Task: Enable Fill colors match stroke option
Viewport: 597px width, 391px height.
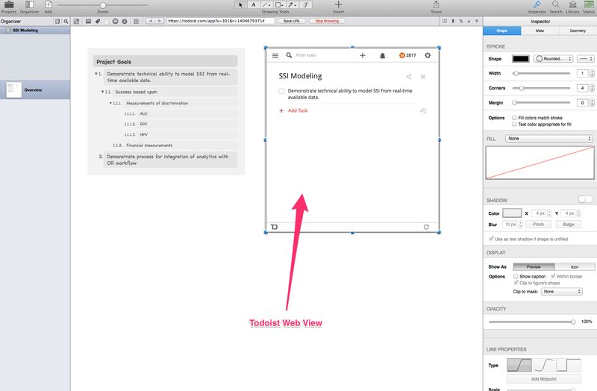Action: [x=514, y=118]
